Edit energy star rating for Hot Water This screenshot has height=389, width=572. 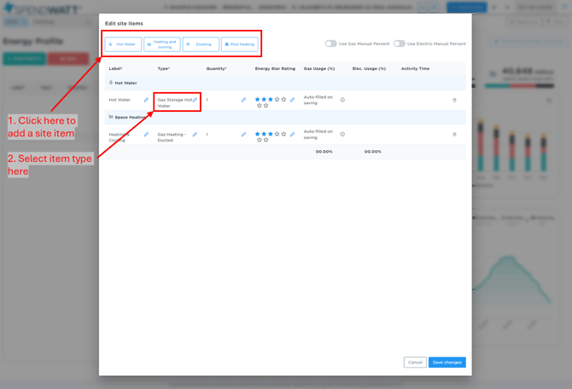(292, 100)
